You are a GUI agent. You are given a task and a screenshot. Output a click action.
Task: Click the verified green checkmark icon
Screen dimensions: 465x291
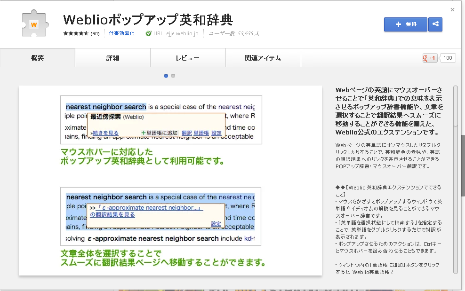[149, 33]
